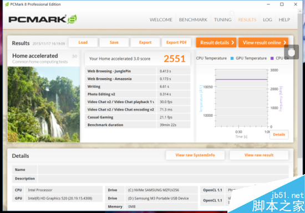Click the PCMark title bar app icon
Image resolution: width=305 pixels, height=213 pixels.
pyautogui.click(x=7, y=4)
